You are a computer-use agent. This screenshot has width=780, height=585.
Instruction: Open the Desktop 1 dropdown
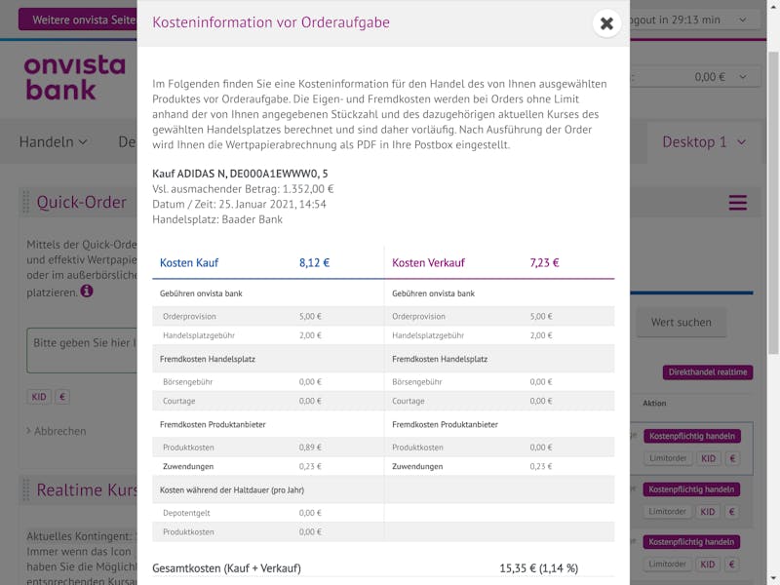pyautogui.click(x=704, y=142)
